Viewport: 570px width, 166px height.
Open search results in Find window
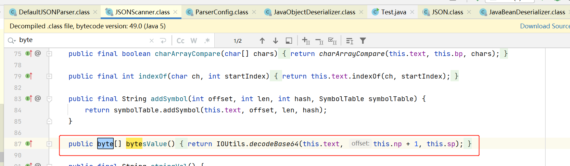(x=350, y=41)
